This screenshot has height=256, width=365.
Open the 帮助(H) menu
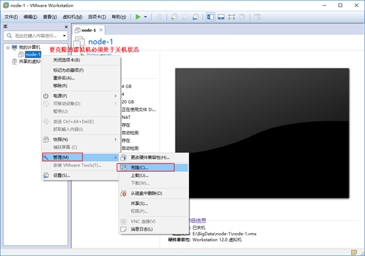[x=119, y=16]
